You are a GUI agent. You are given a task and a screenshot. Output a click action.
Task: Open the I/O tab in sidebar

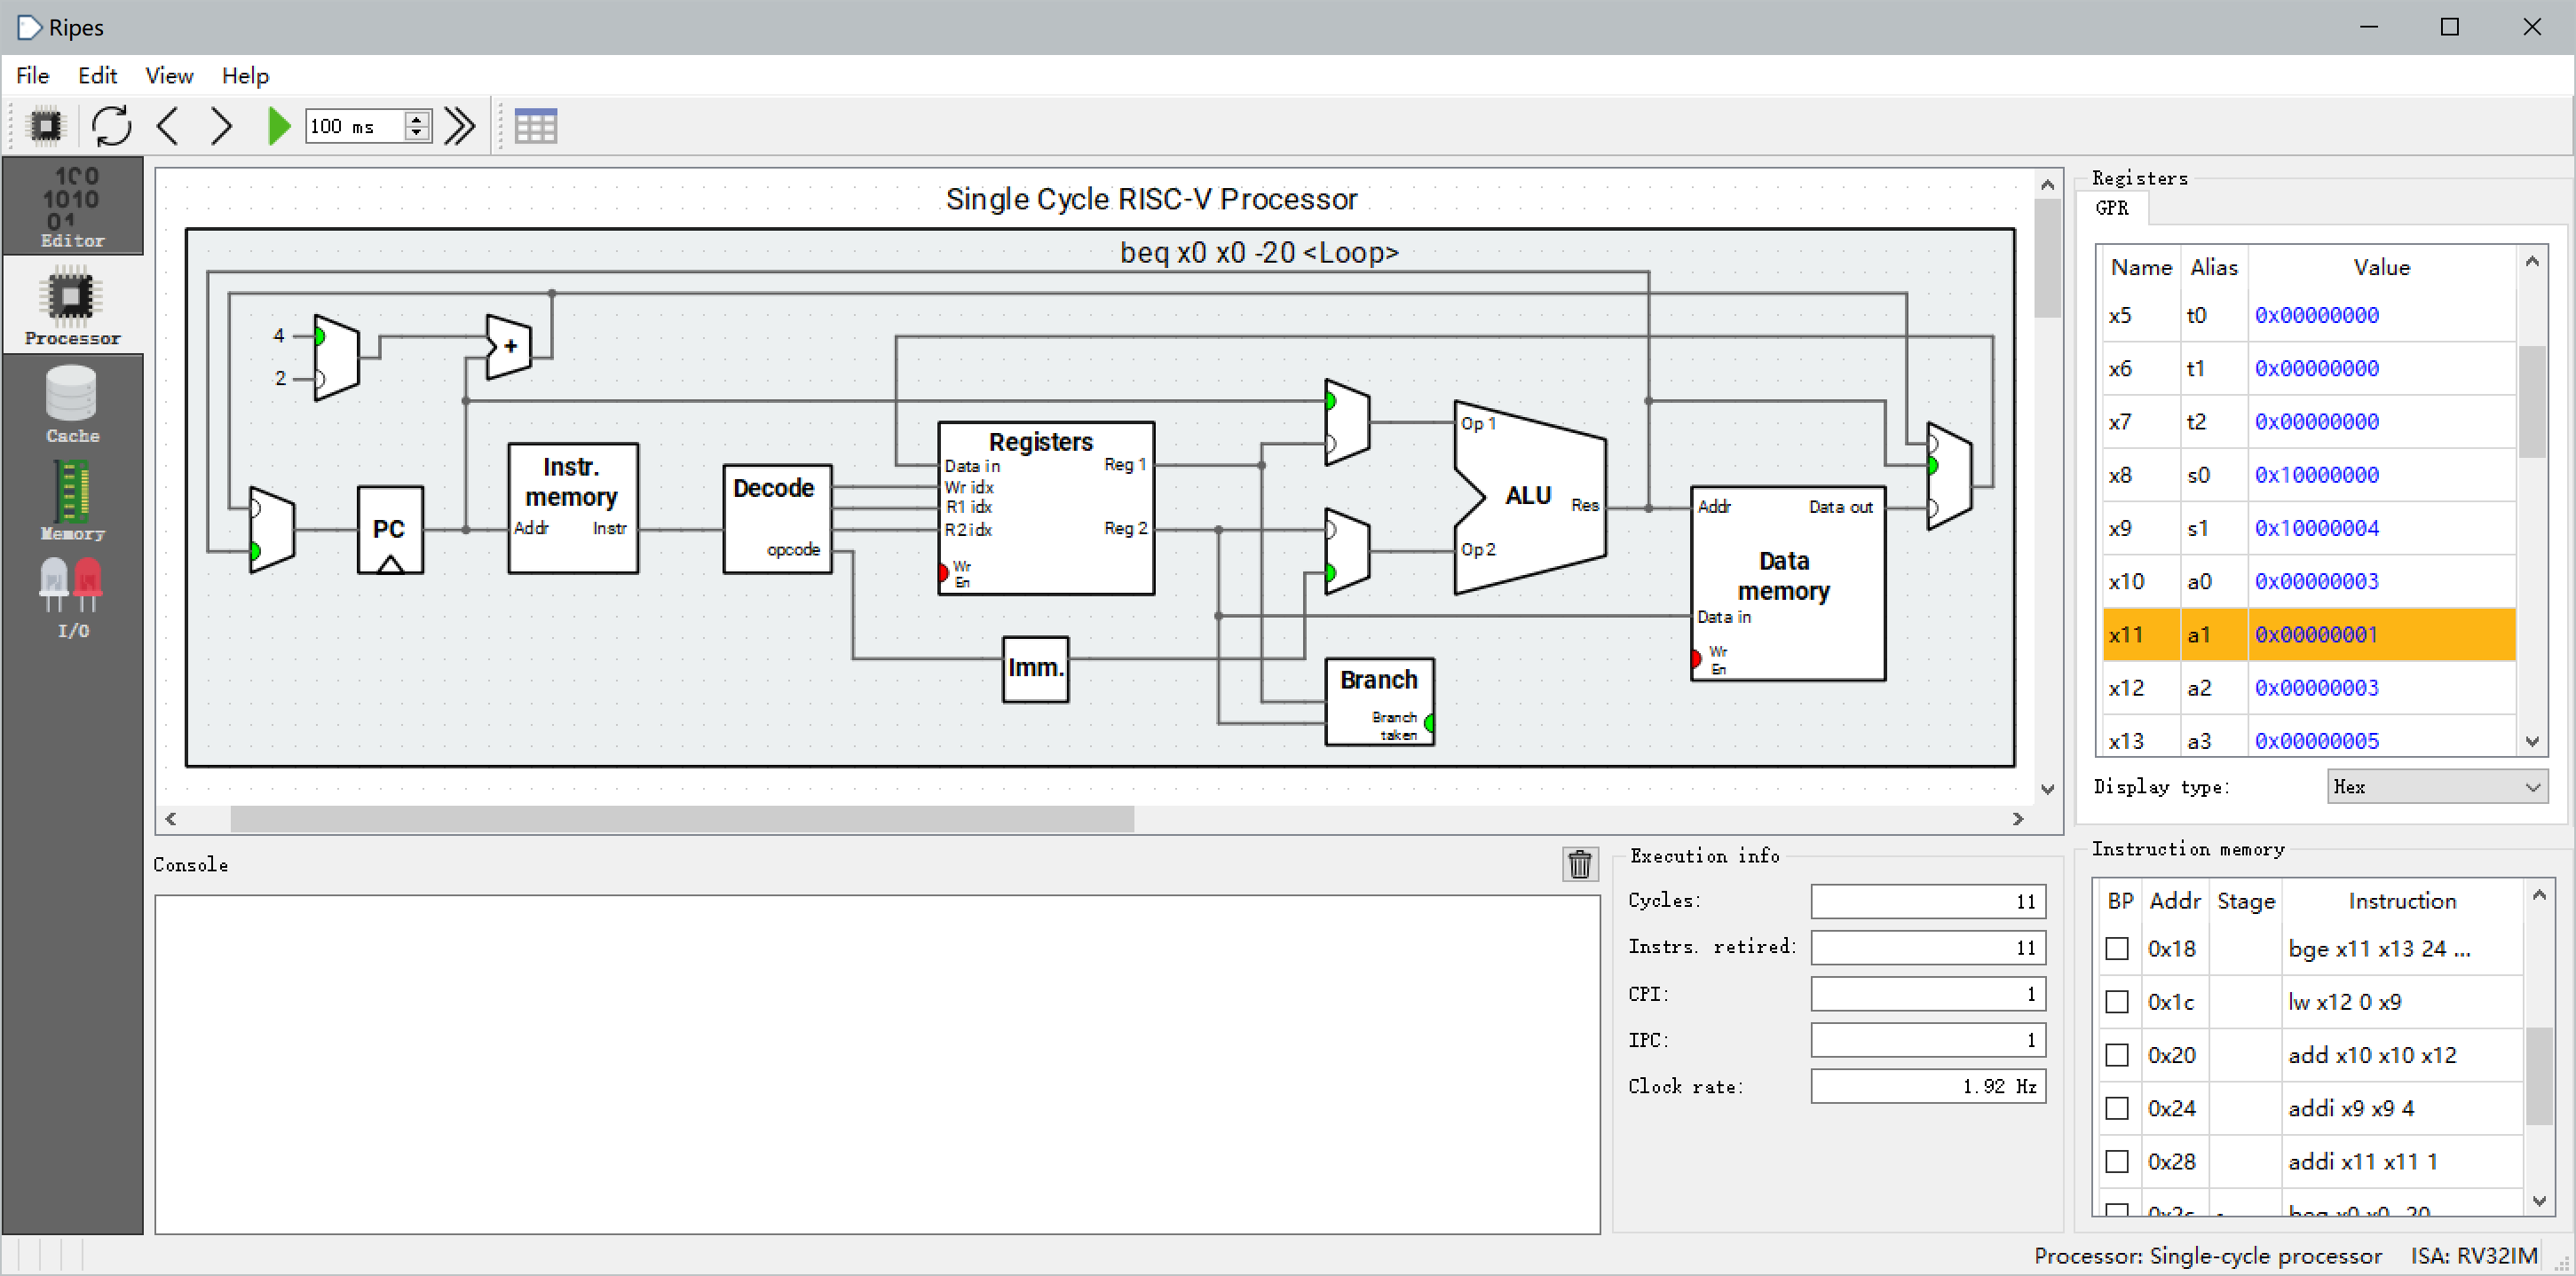click(73, 598)
